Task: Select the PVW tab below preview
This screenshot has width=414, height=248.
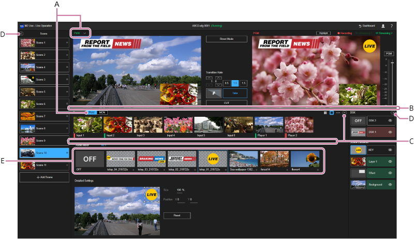Action: [x=91, y=112]
